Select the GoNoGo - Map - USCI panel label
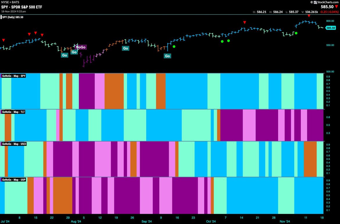 tap(14, 144)
